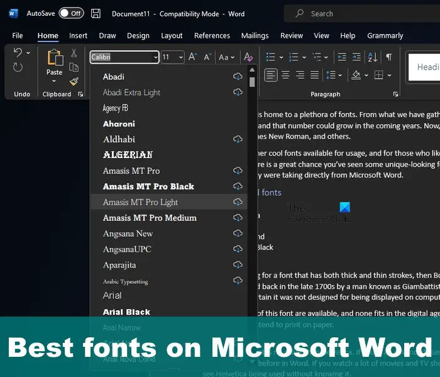This screenshot has height=377, width=440.
Task: Click the Save disk icon in title bar
Action: (x=96, y=13)
